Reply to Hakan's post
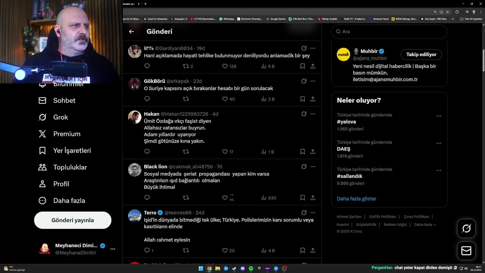This screenshot has width=485, height=273. click(x=147, y=152)
